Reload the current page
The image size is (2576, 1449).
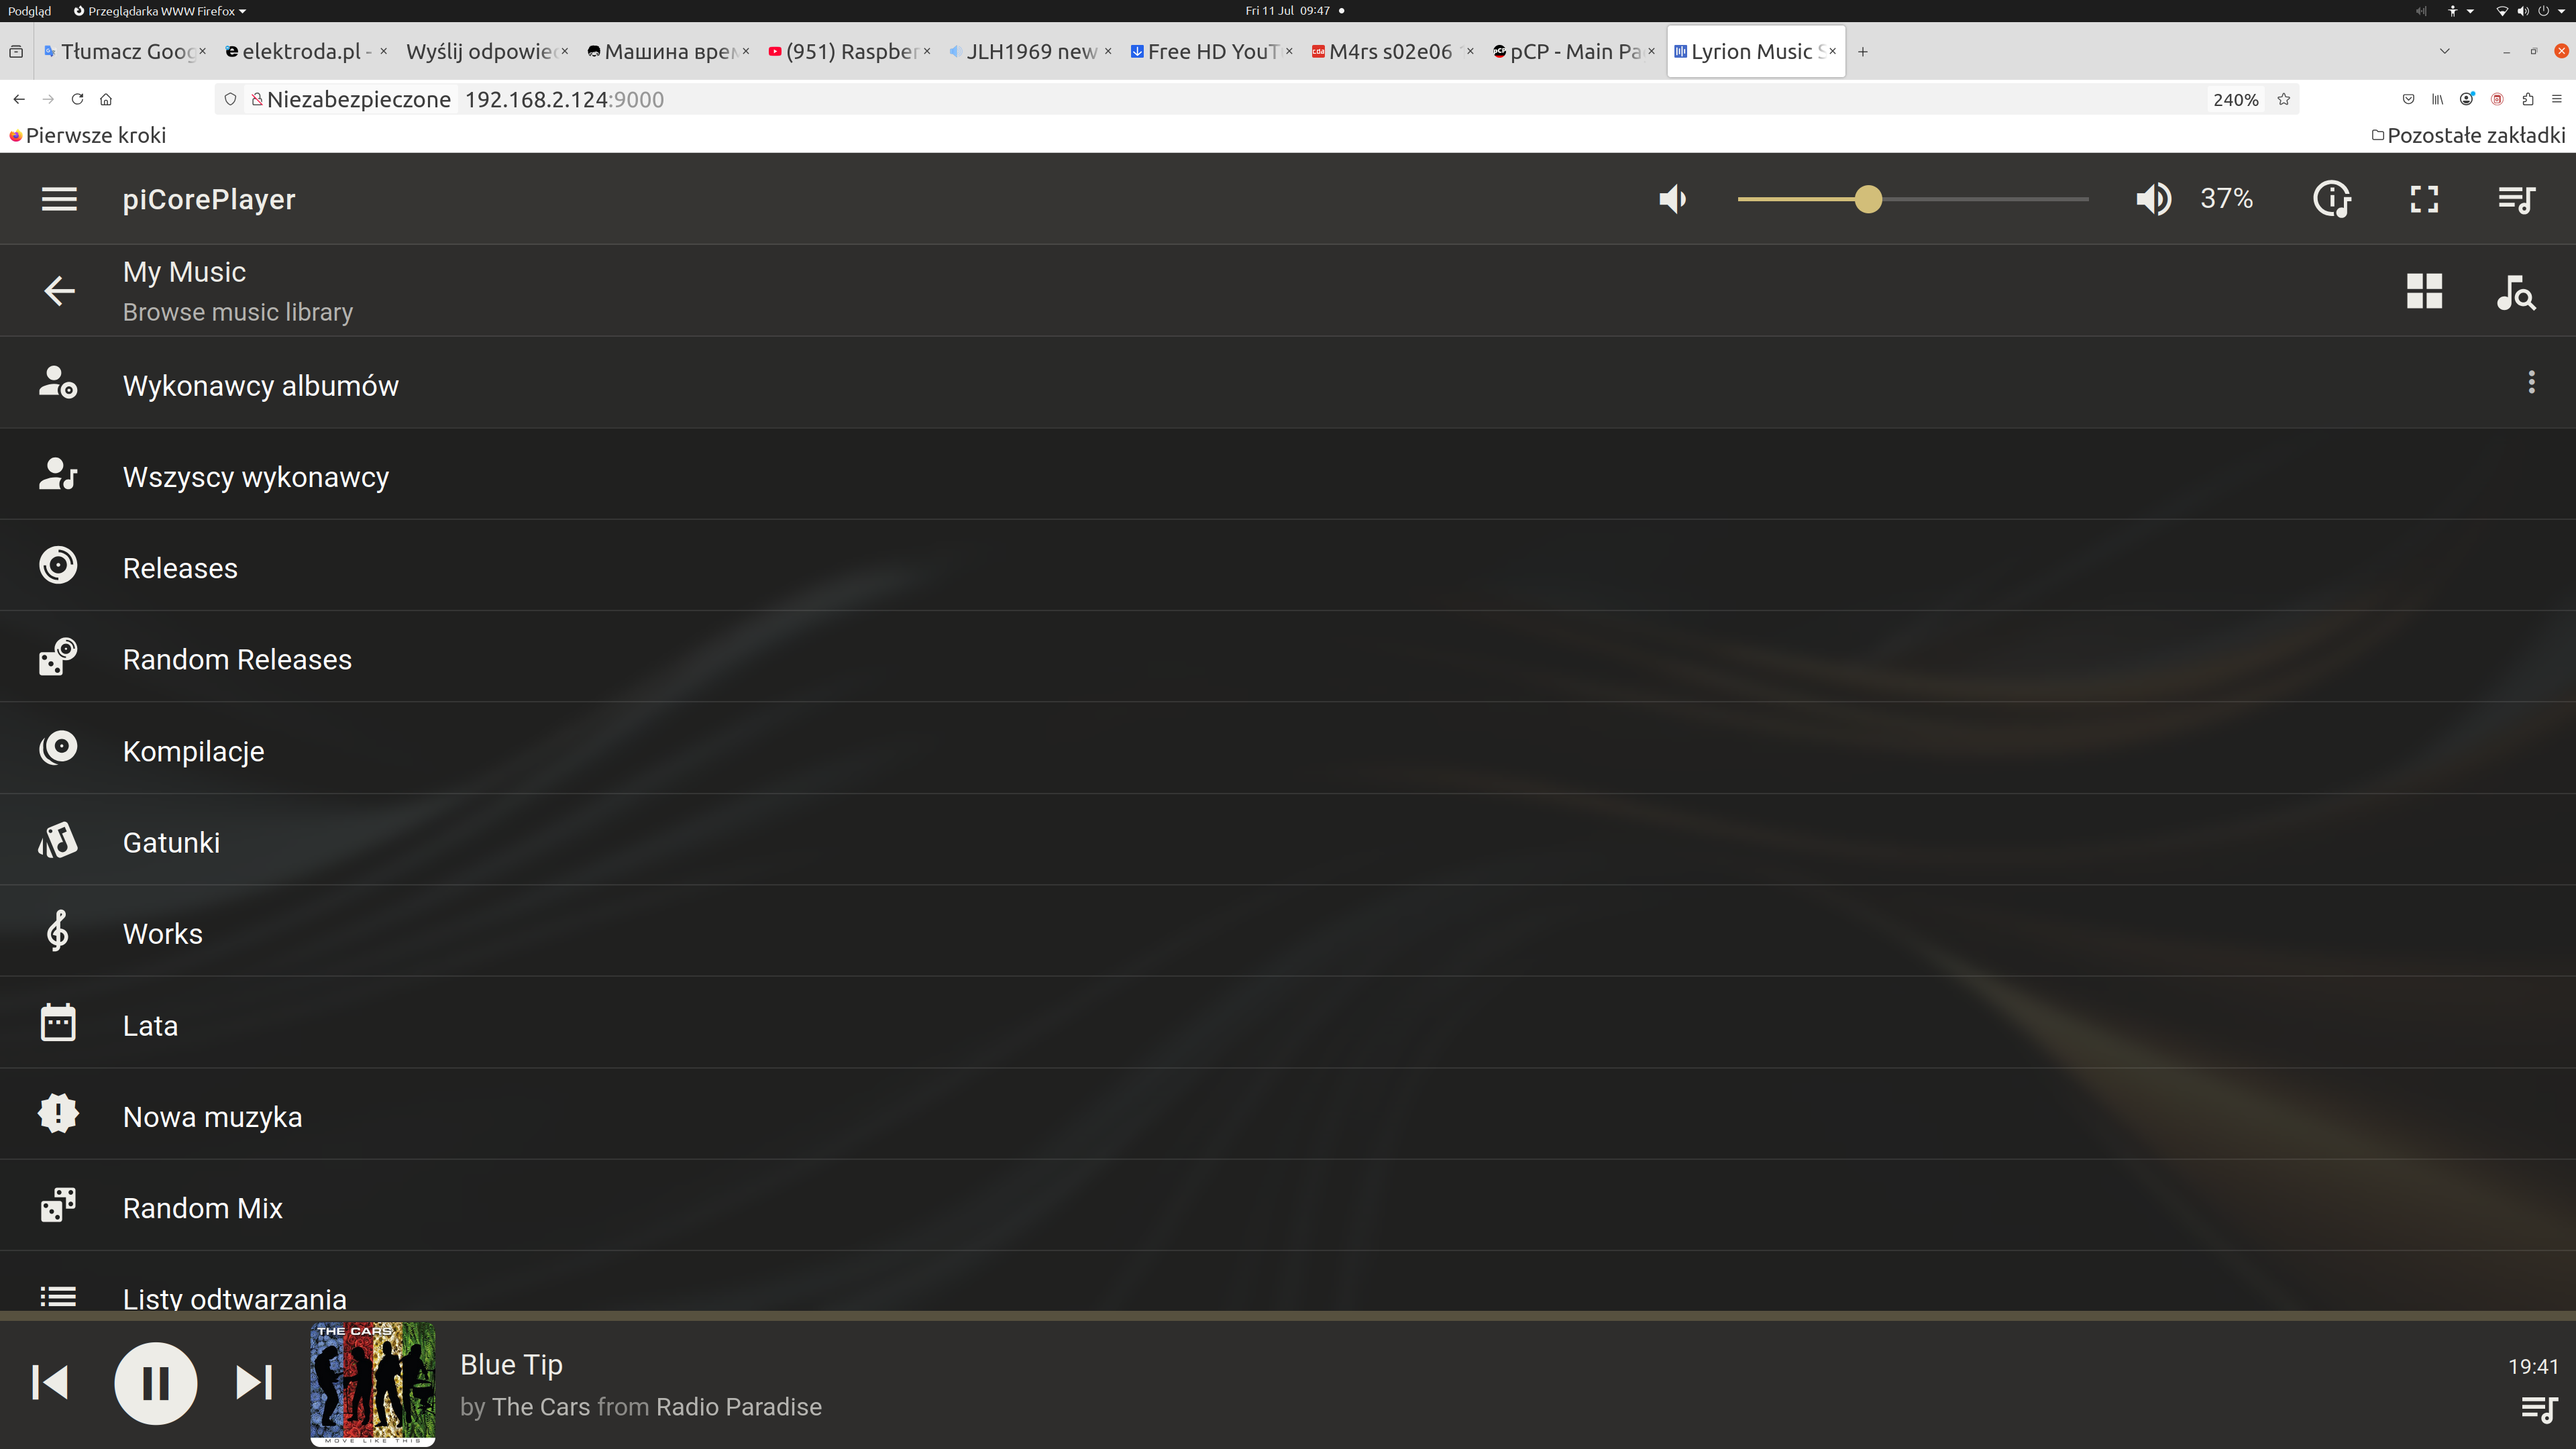coord(77,99)
